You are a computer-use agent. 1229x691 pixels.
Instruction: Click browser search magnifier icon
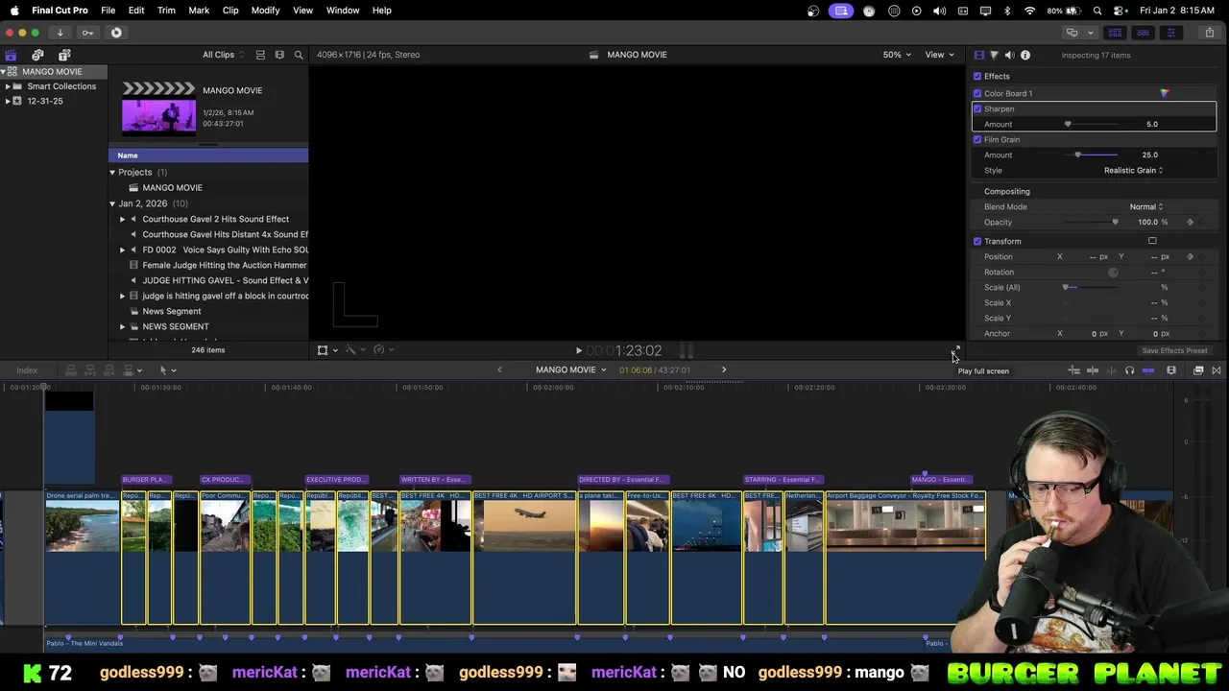(x=299, y=55)
